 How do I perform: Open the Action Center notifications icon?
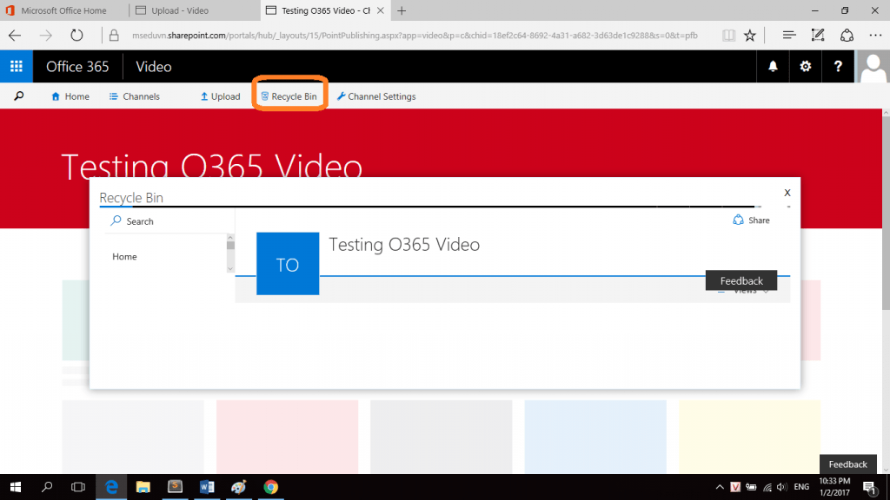point(869,487)
